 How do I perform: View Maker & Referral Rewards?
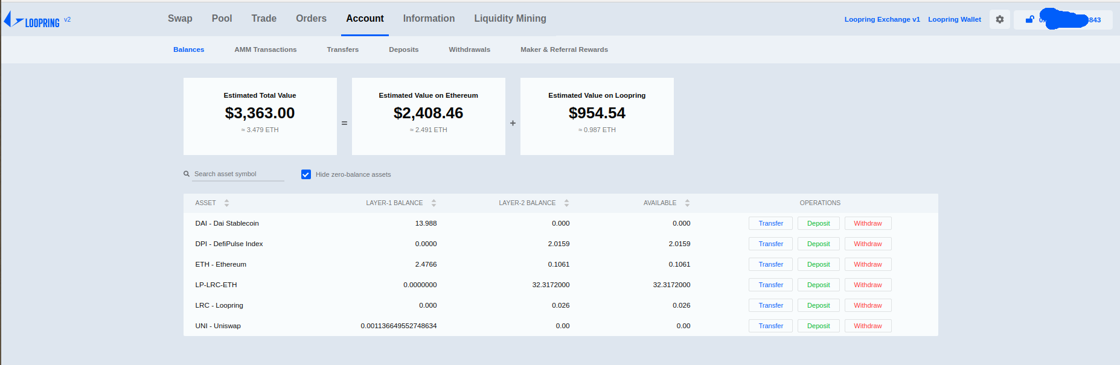coord(564,49)
